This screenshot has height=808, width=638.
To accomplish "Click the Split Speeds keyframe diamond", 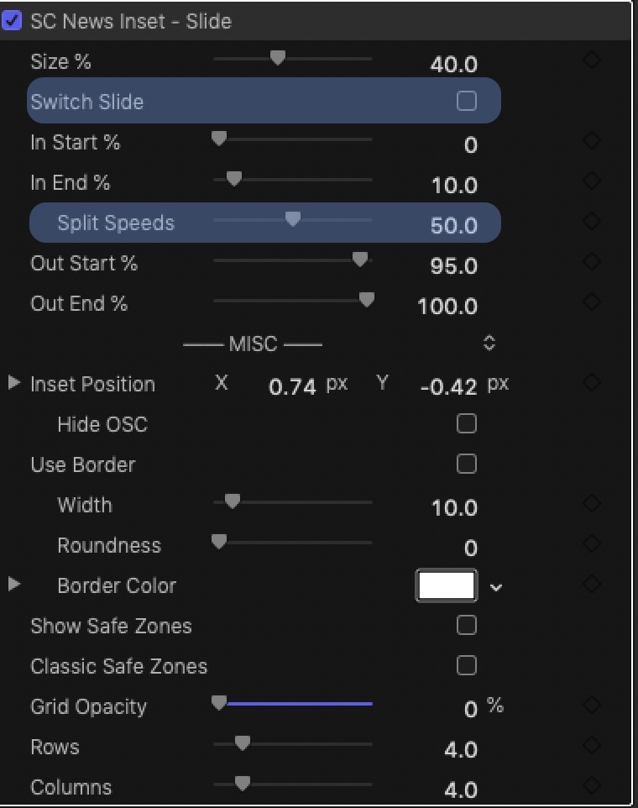I will coord(592,221).
